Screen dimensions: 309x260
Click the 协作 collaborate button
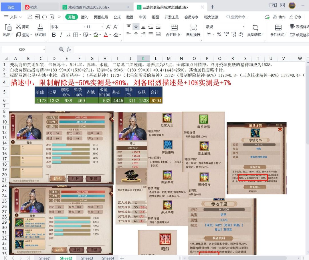tap(279, 17)
